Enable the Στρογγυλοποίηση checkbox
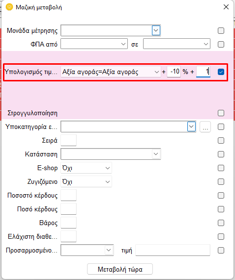Image resolution: width=235 pixels, height=280 pixels. point(221,113)
